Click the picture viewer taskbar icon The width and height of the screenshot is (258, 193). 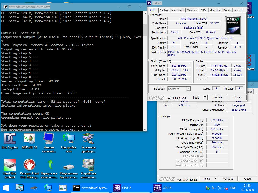(x=63, y=188)
